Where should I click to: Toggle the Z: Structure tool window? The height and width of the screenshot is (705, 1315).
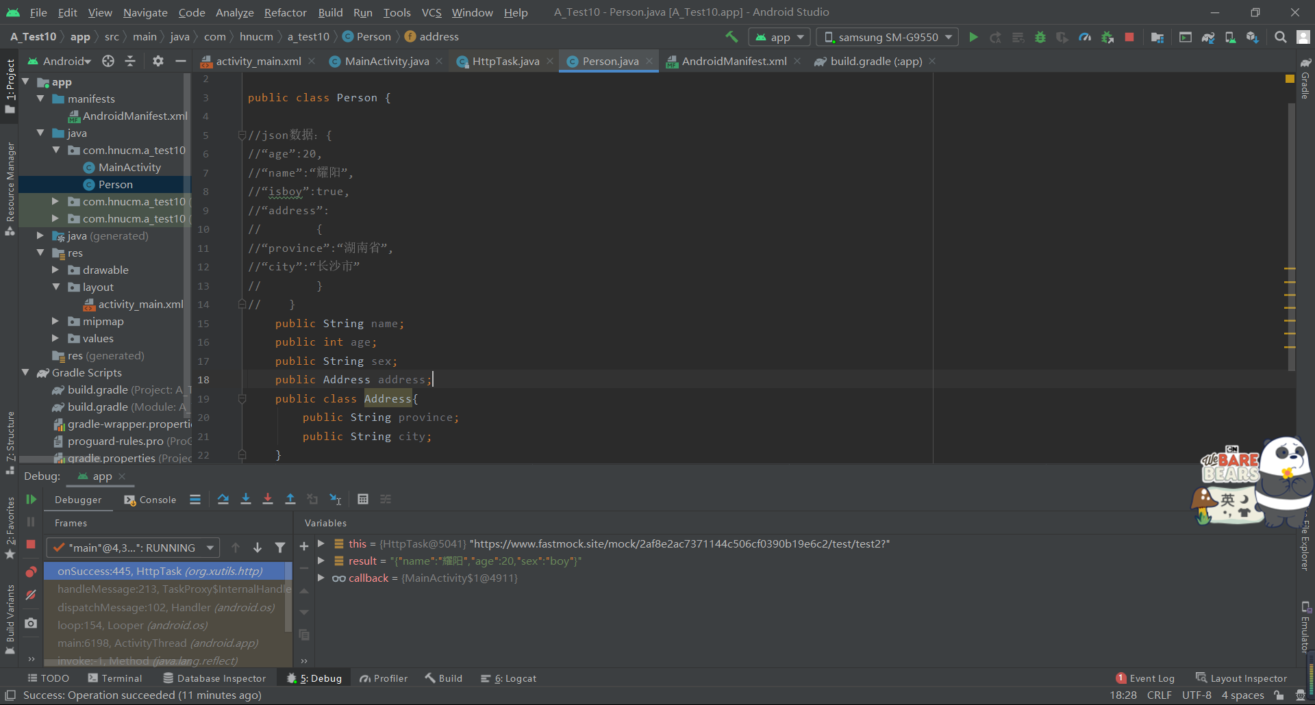(10, 441)
